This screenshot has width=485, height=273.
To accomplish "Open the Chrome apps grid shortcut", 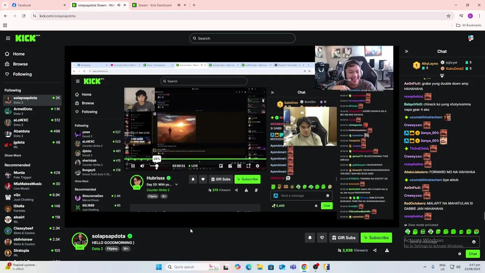I will click(5, 25).
